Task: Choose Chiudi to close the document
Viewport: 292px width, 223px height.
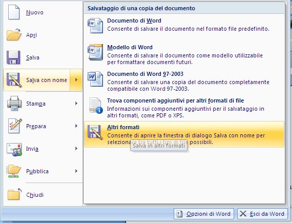Action: [43, 194]
